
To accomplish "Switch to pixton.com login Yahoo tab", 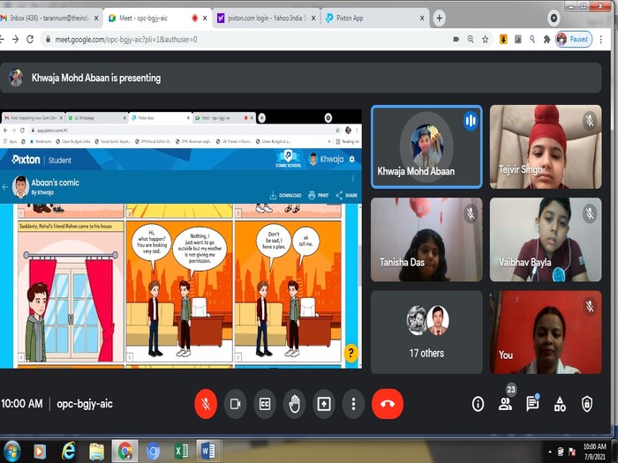I will [266, 19].
